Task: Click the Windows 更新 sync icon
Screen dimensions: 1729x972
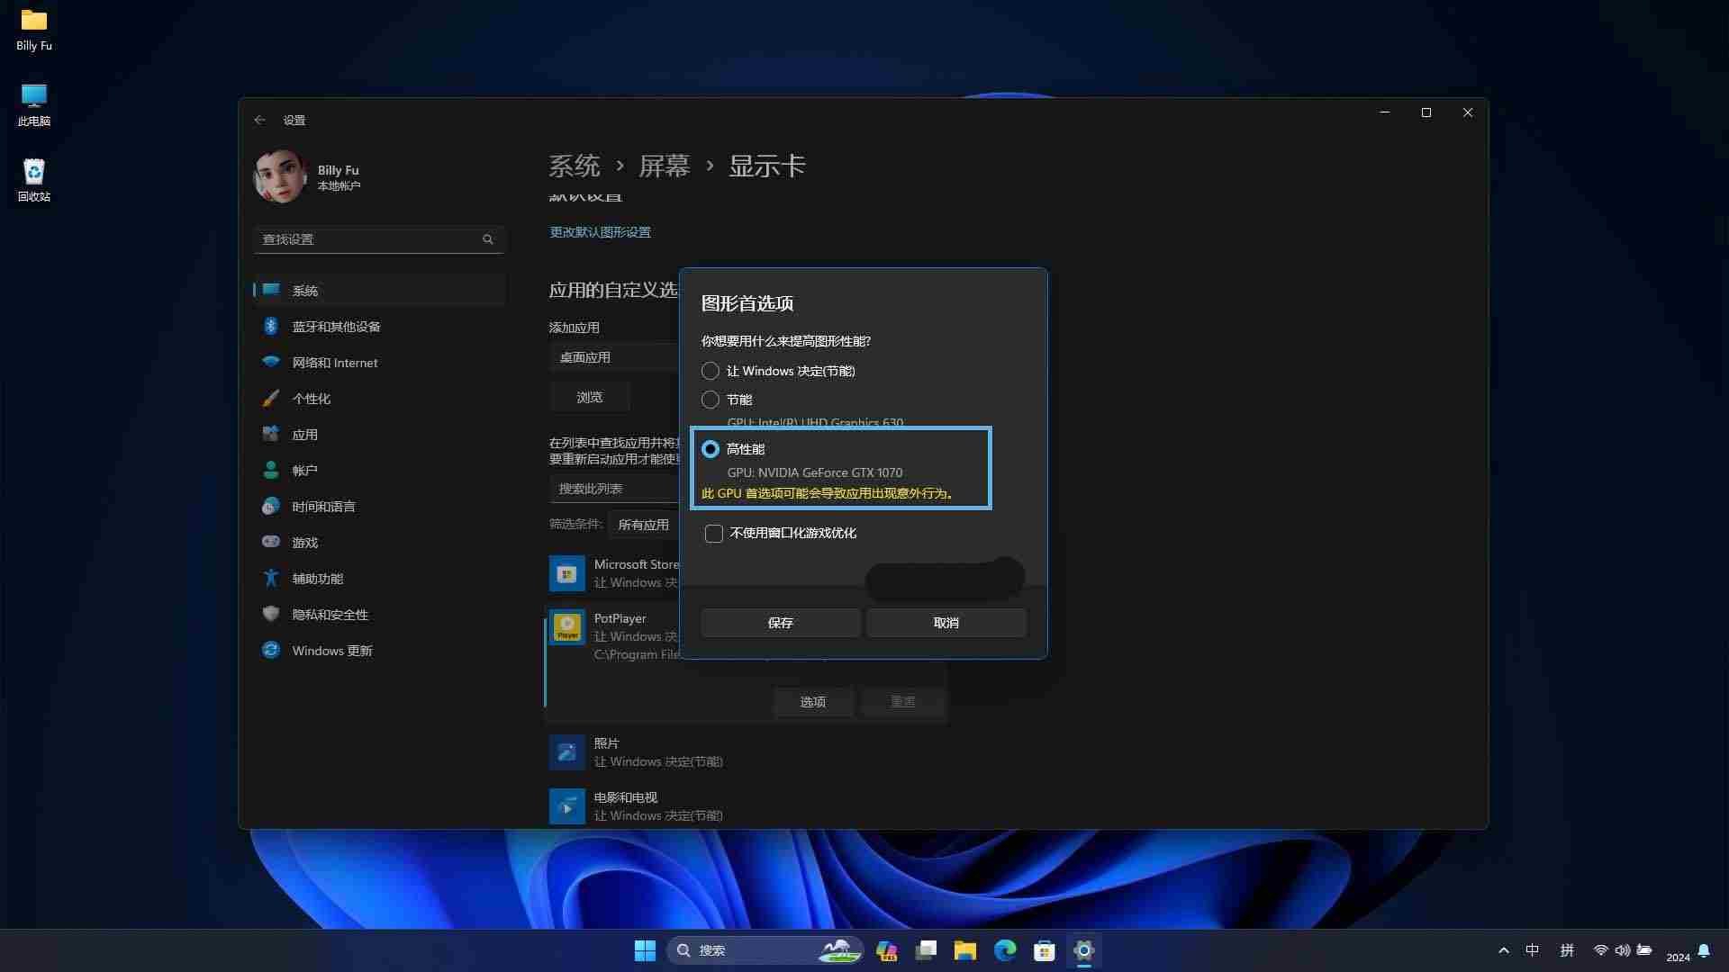Action: (270, 650)
